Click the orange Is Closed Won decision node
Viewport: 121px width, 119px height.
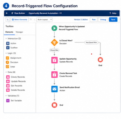(x=54, y=42)
